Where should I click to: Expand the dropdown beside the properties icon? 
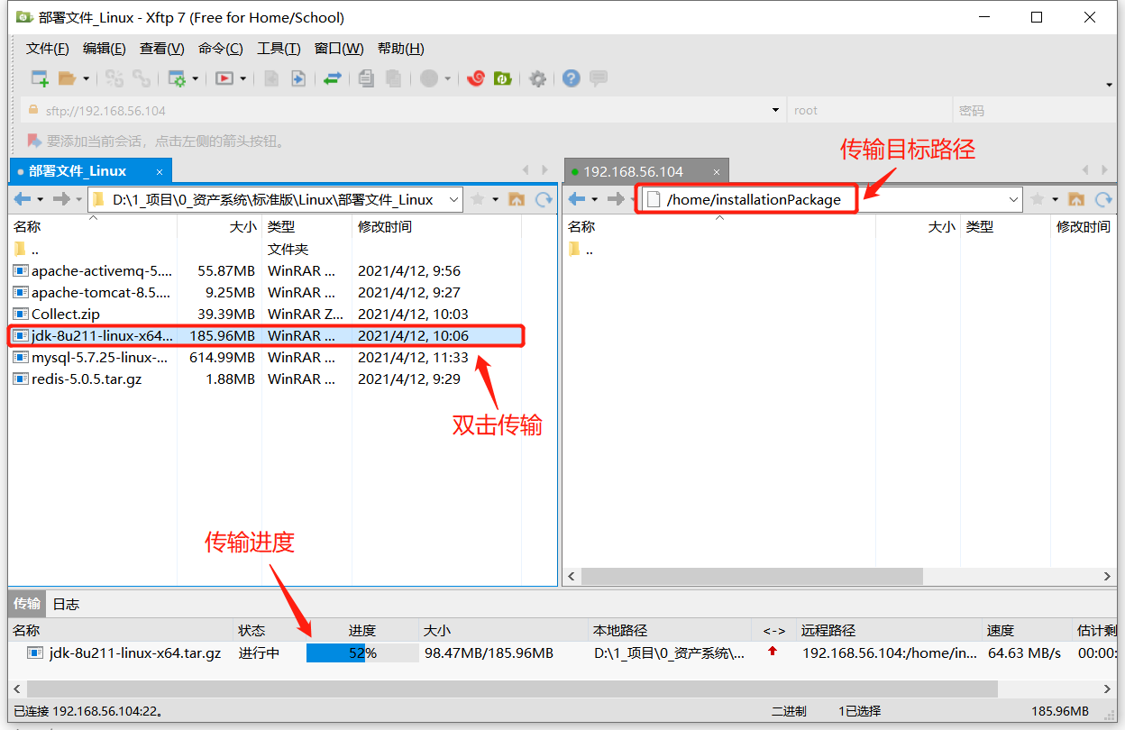(x=195, y=78)
